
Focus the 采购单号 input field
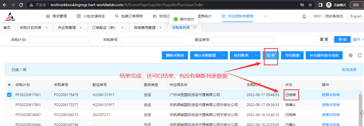pyautogui.click(x=151, y=40)
